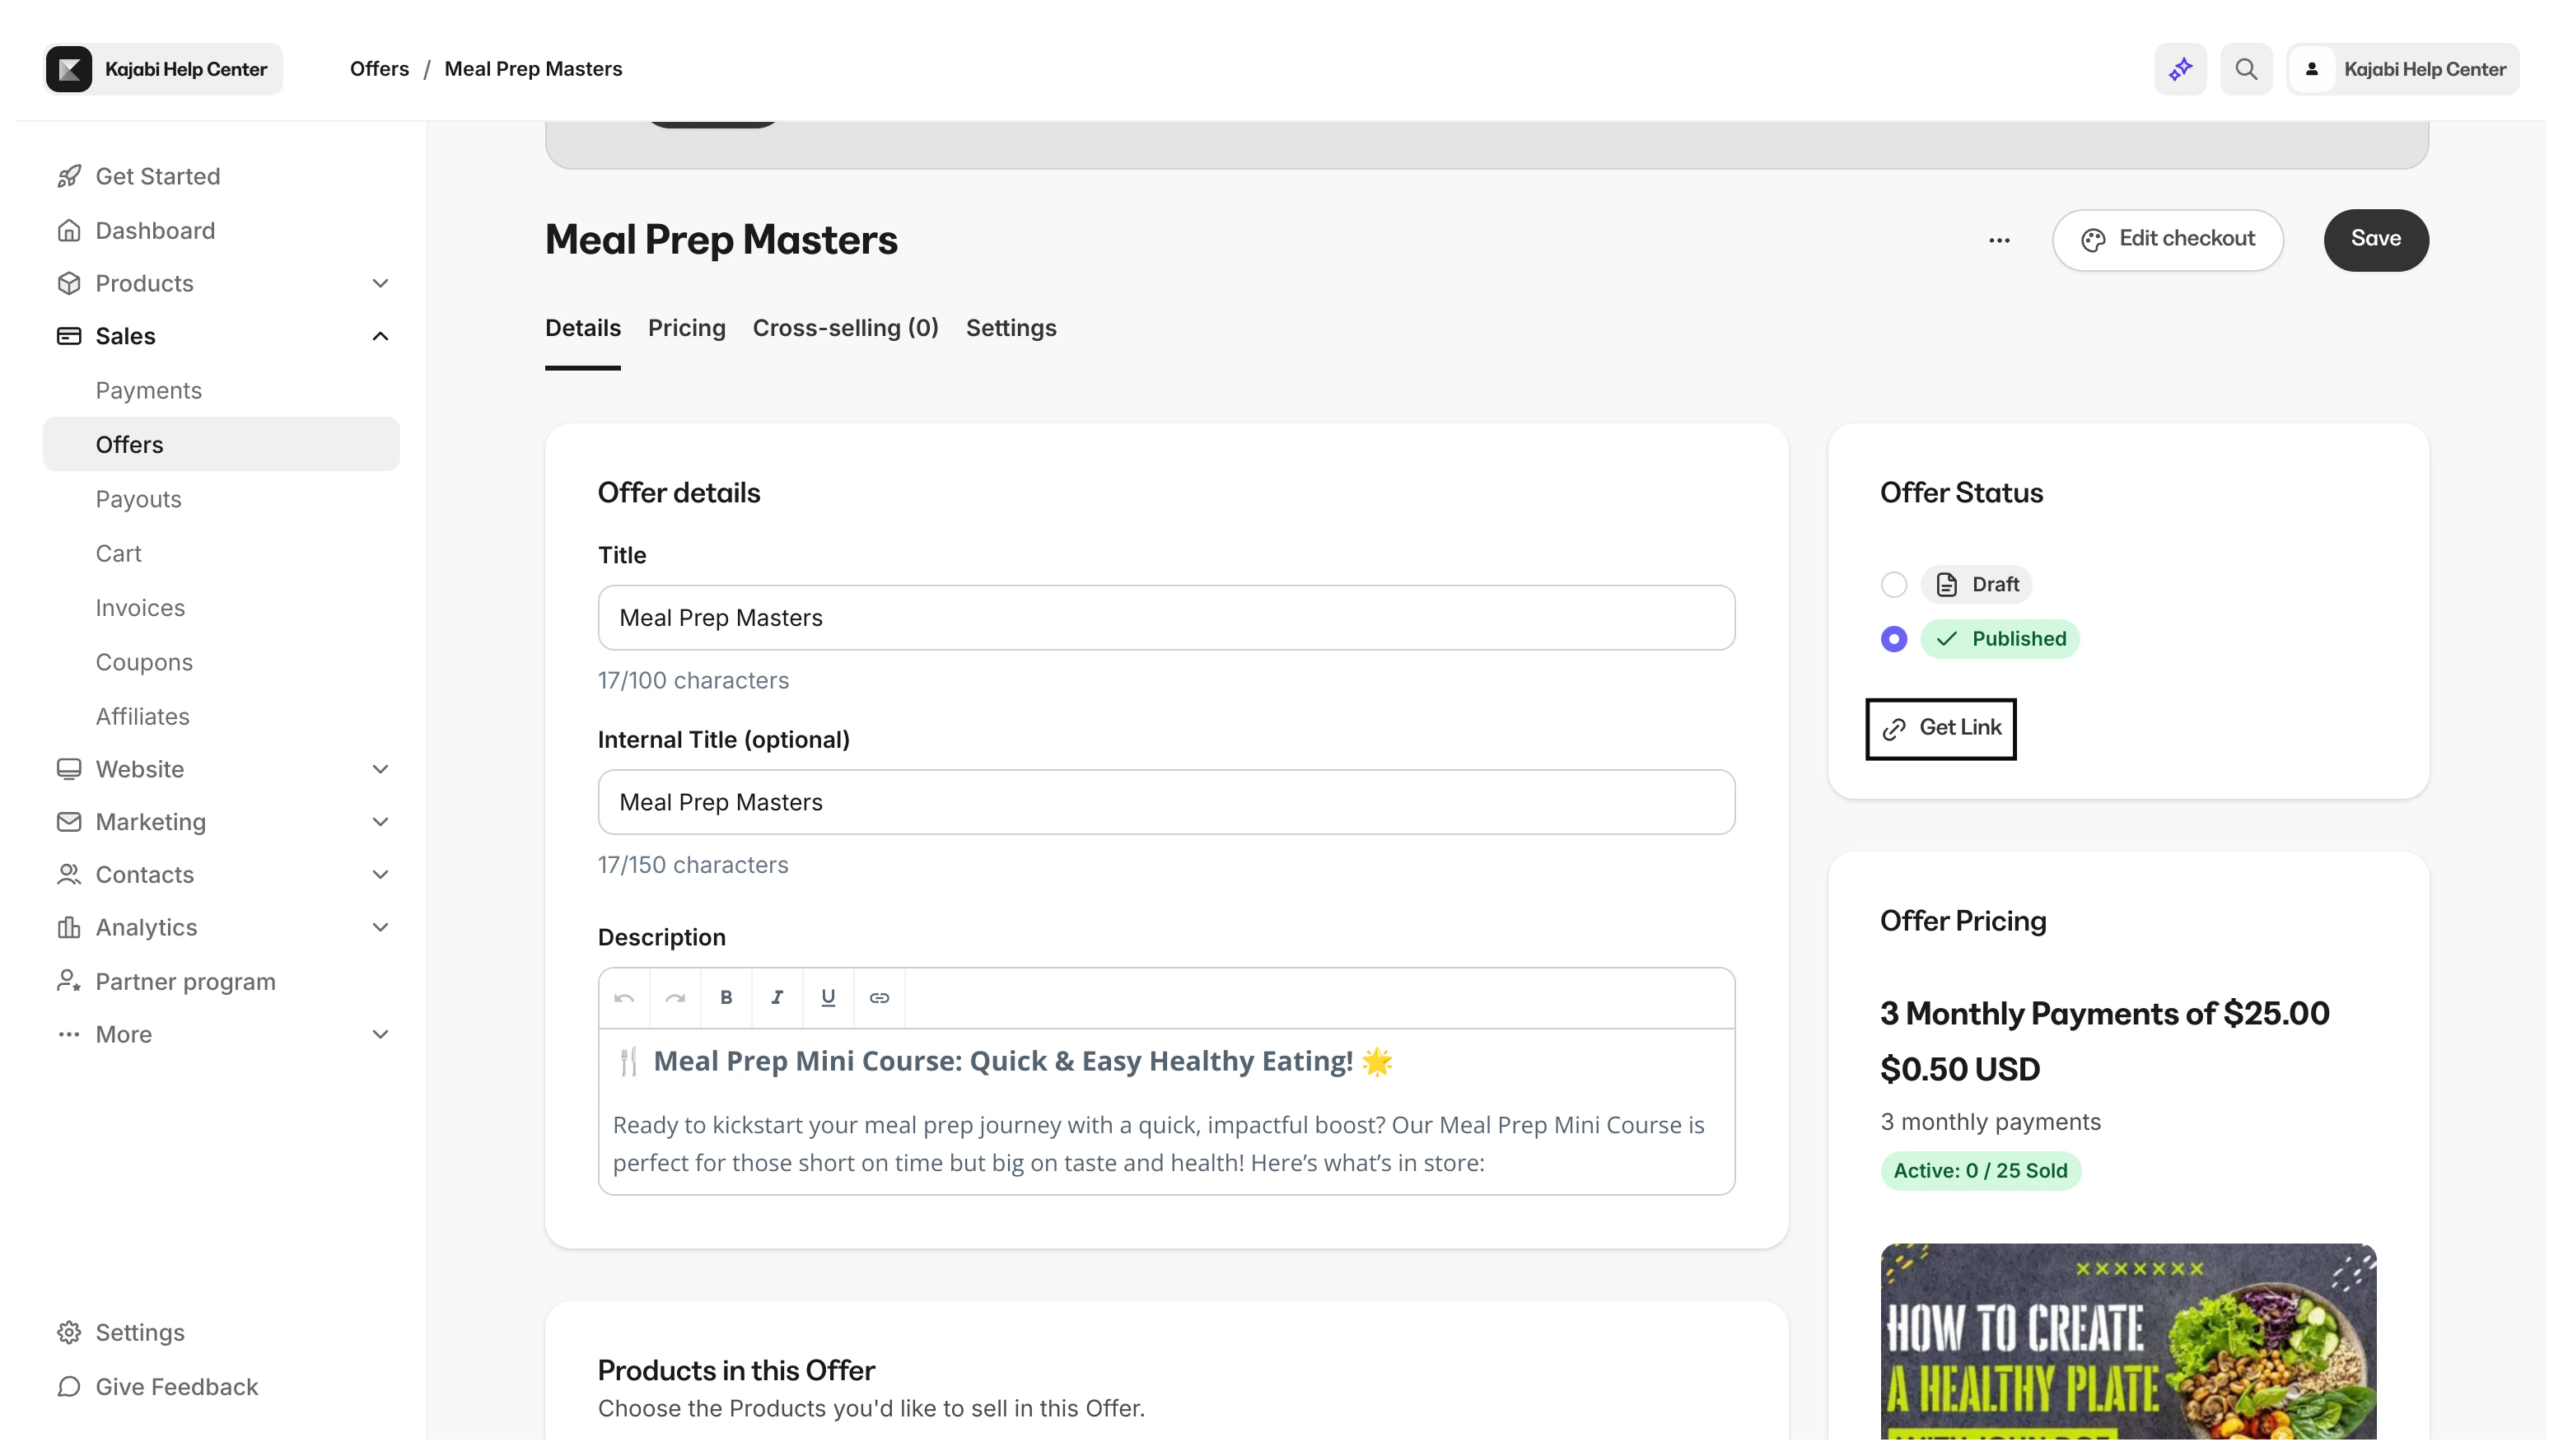Click the undo arrow in description toolbar
2563x1456 pixels.
624,997
